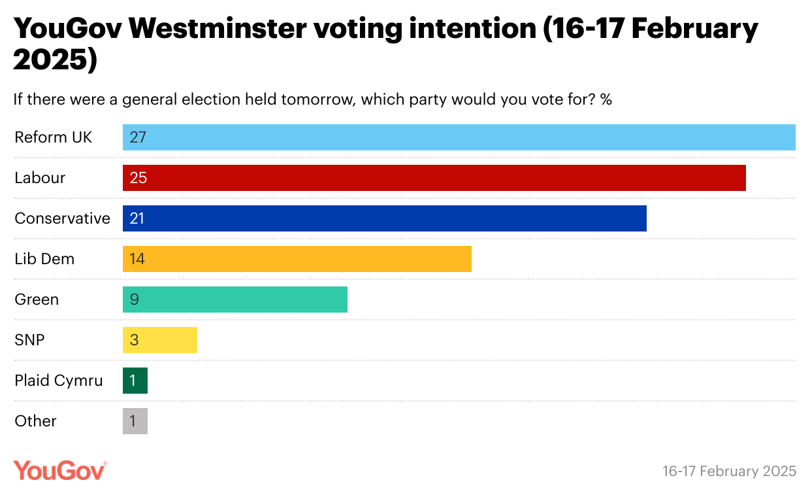Screen dimensions: 810x497
Task: Click the 16-17 February 2025 date footer
Action: (730, 471)
